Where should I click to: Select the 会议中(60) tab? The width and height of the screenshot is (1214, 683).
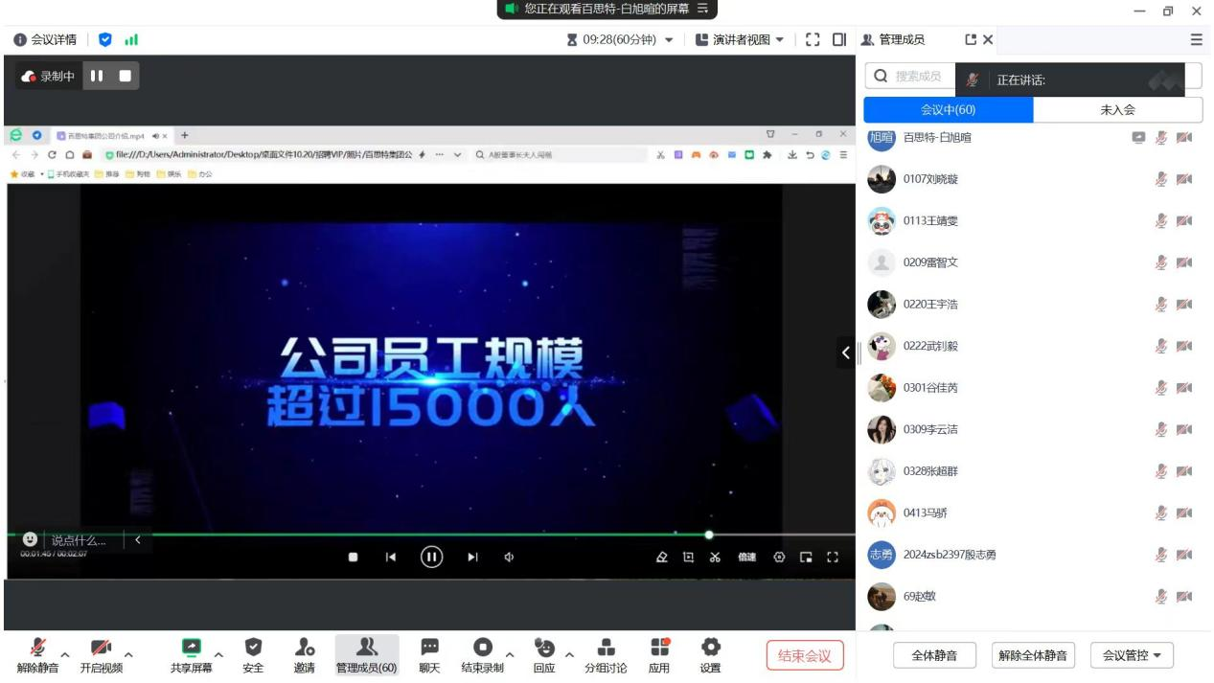point(948,110)
